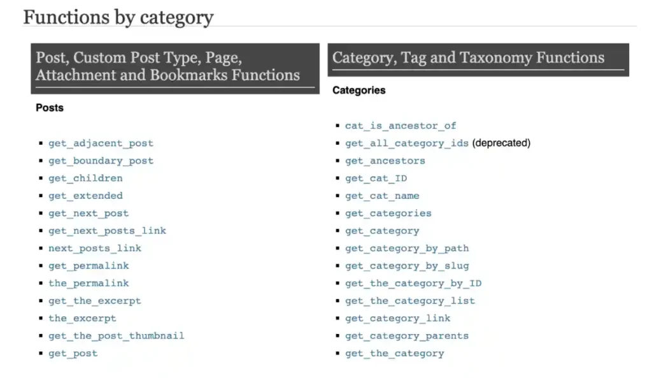Click the the_permalink link
Screen dimensions: 652x378
pos(88,283)
